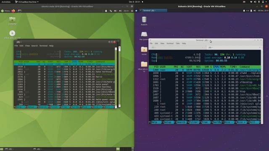This screenshot has height=151, width=269.
Task: Click network arrows icon in MATE panel
Action: coord(111,11)
